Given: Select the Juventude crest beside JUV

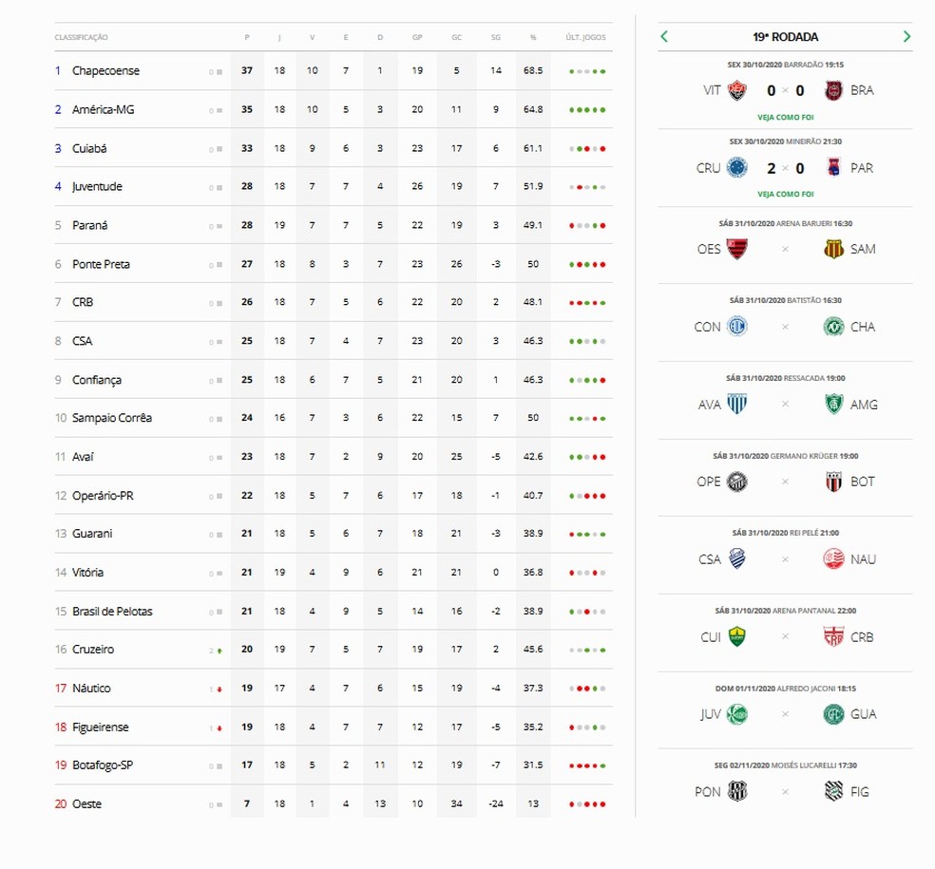Looking at the screenshot, I should point(737,714).
